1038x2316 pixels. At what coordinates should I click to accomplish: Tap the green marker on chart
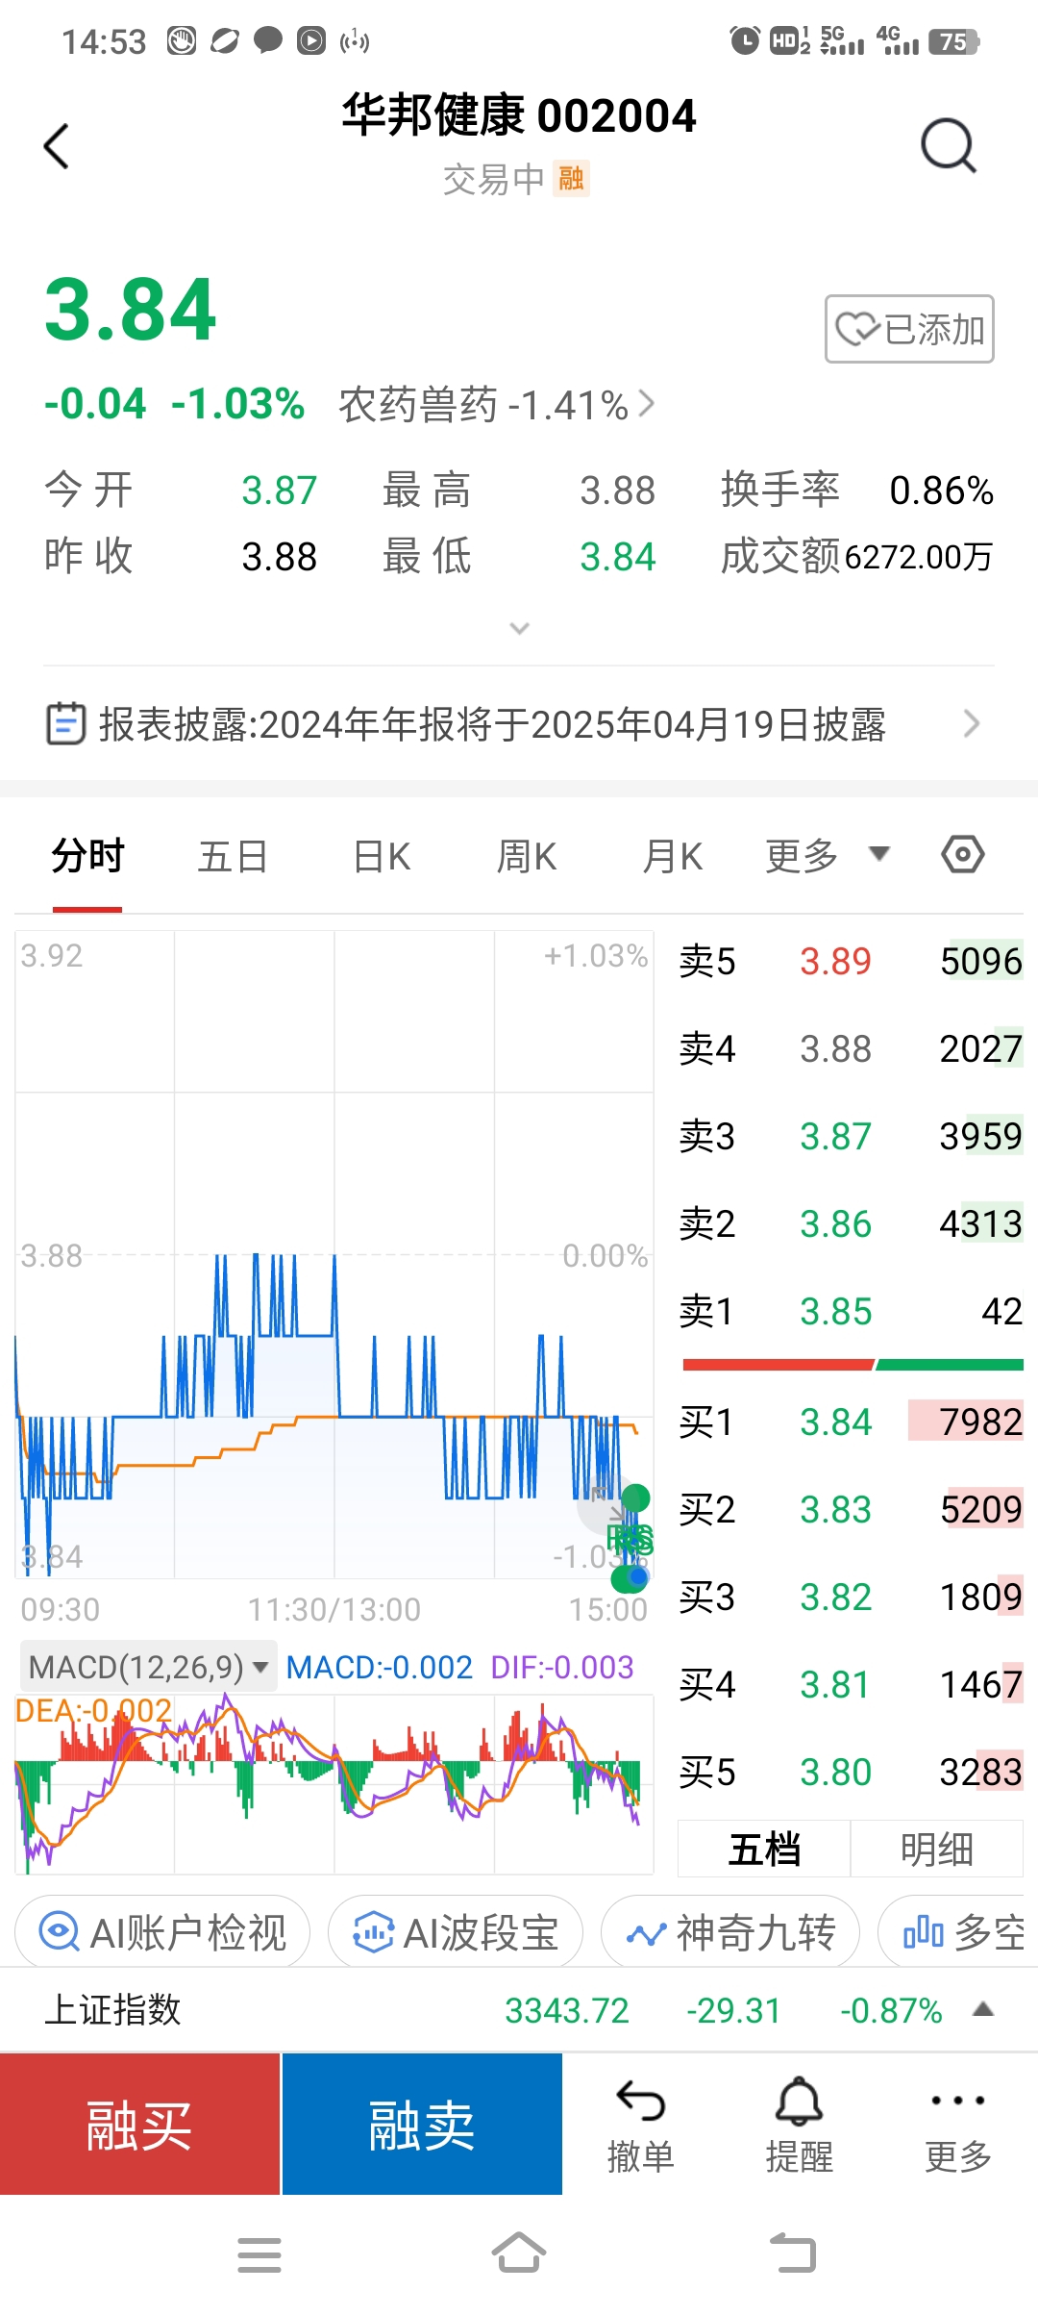tap(635, 1497)
